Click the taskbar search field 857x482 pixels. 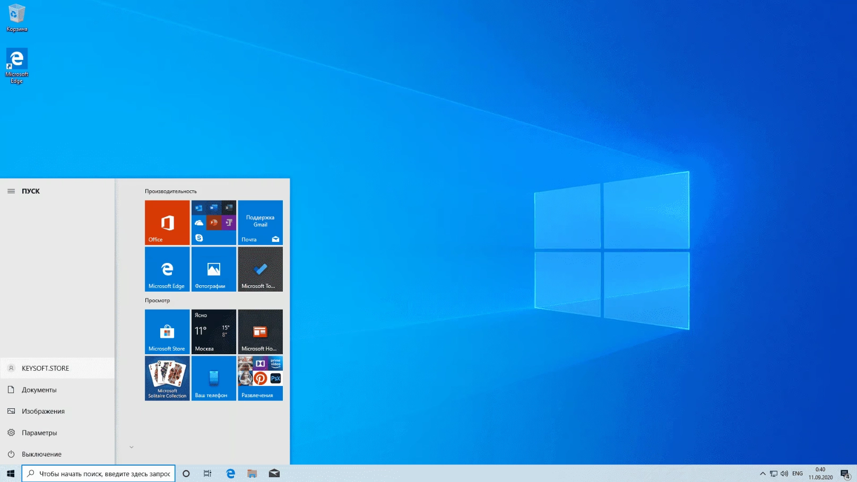[x=98, y=473]
